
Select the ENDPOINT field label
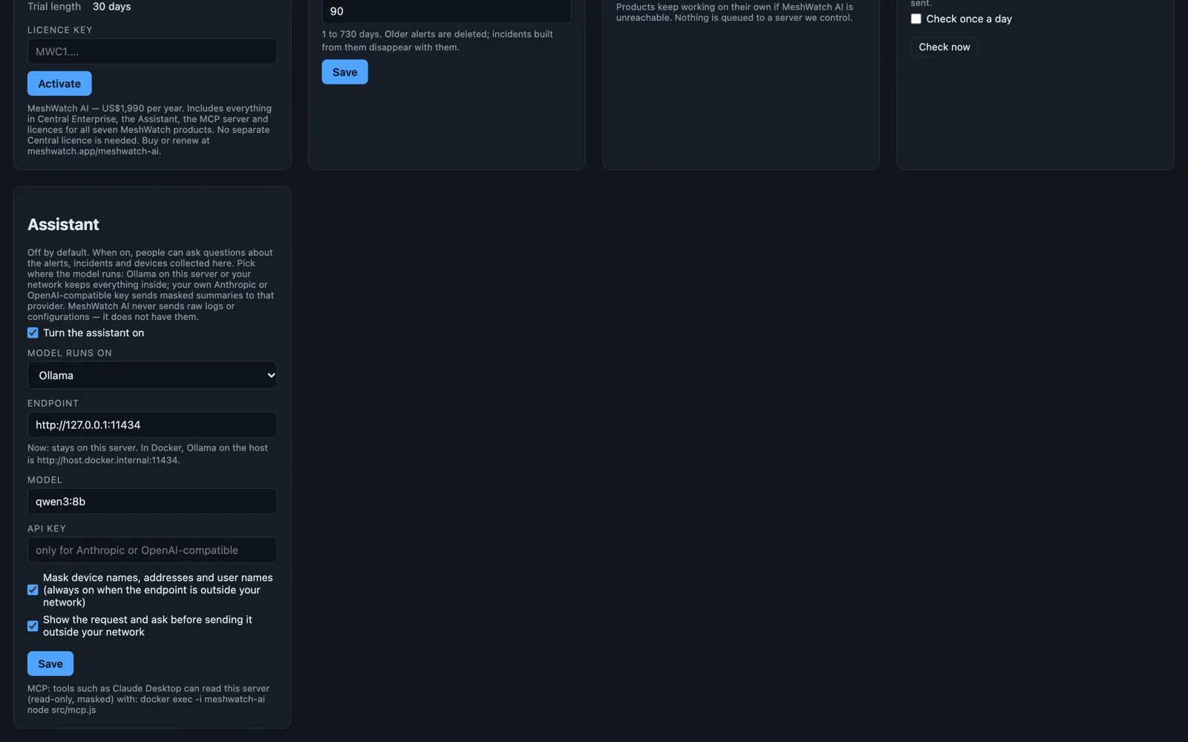[53, 404]
